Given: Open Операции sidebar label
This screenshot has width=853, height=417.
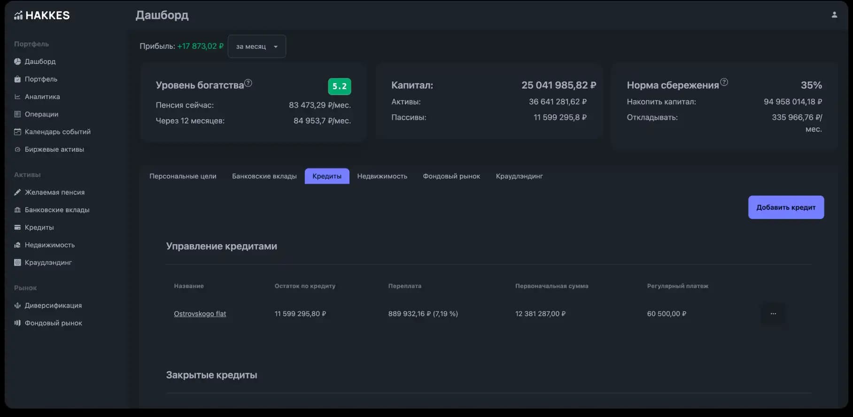Looking at the screenshot, I should 41,114.
